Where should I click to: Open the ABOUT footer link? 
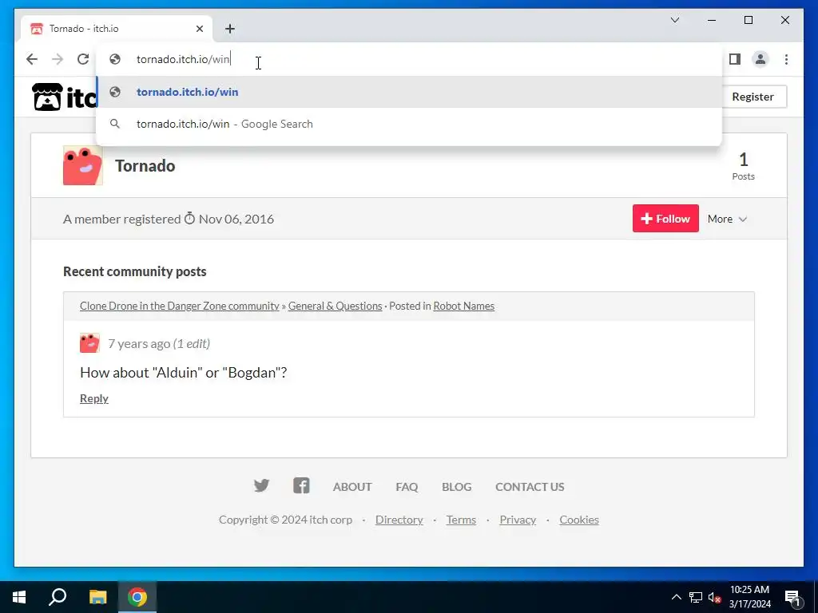pyautogui.click(x=352, y=487)
